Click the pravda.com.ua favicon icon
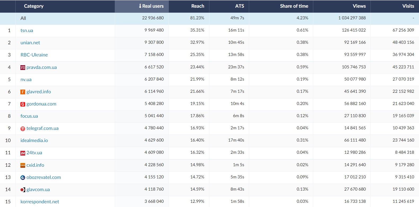Image resolution: width=419 pixels, height=207 pixels. tap(23, 68)
